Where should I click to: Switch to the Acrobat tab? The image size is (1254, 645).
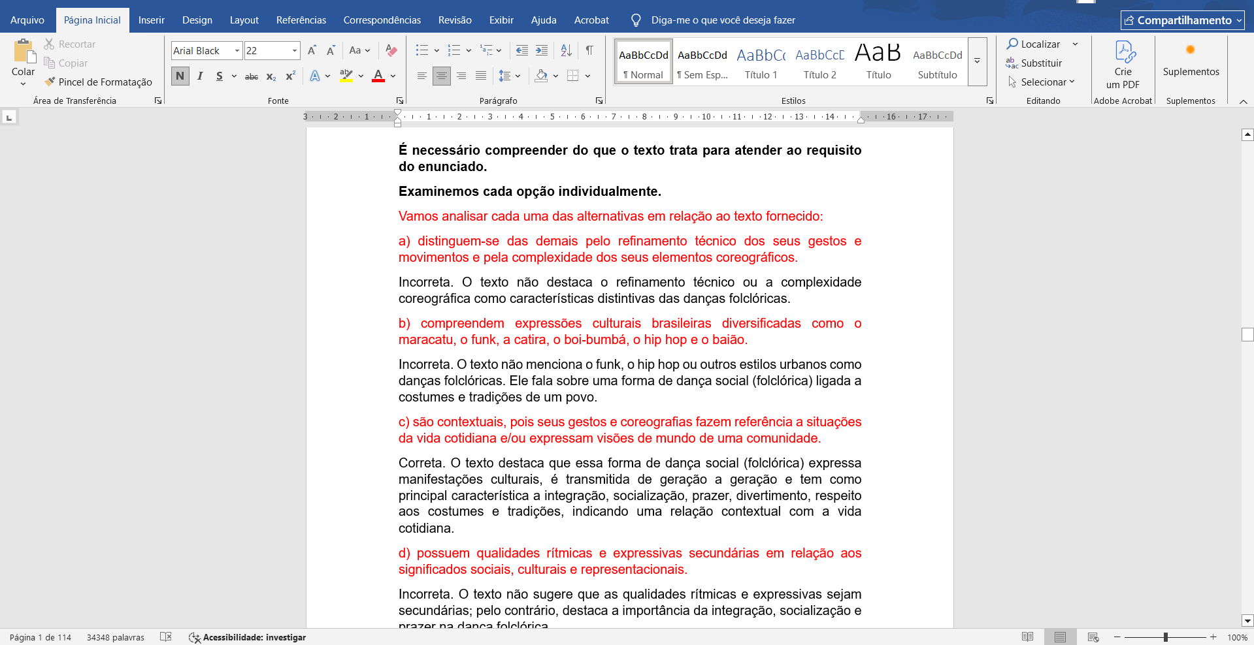591,20
